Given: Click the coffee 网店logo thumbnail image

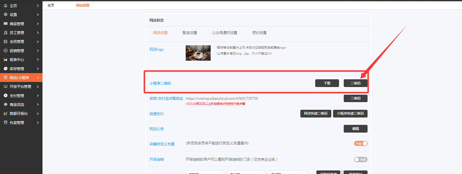Looking at the screenshot, I should 198,53.
